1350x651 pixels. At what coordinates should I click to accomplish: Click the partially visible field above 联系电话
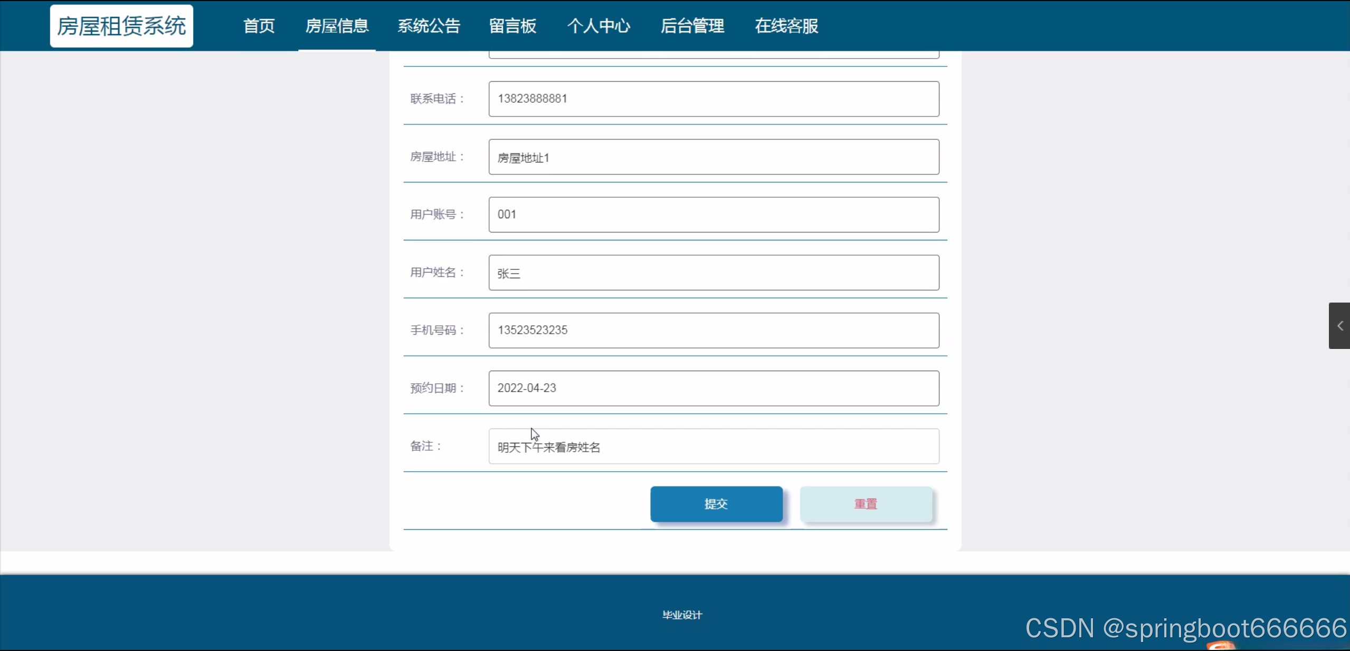coord(714,54)
